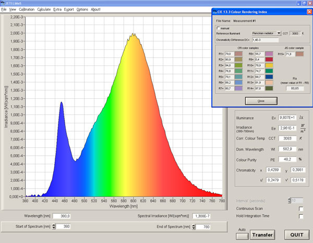Click the R4 color sample swatch
Screen dimensions: 313x243
(238, 71)
